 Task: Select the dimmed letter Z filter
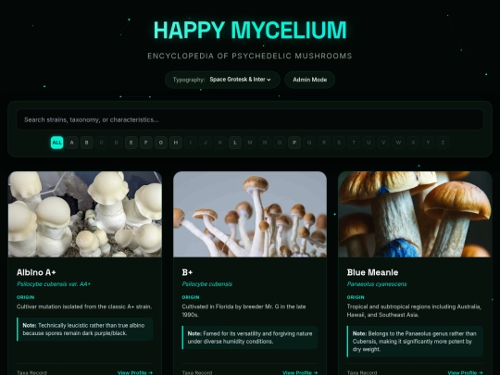pyautogui.click(x=443, y=143)
